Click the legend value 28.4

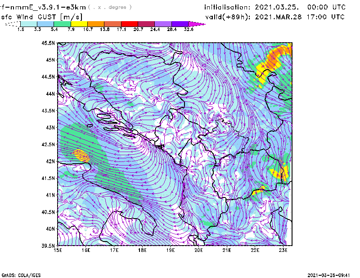coord(172,29)
